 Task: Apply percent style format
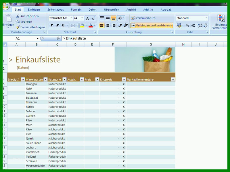coord(187,26)
